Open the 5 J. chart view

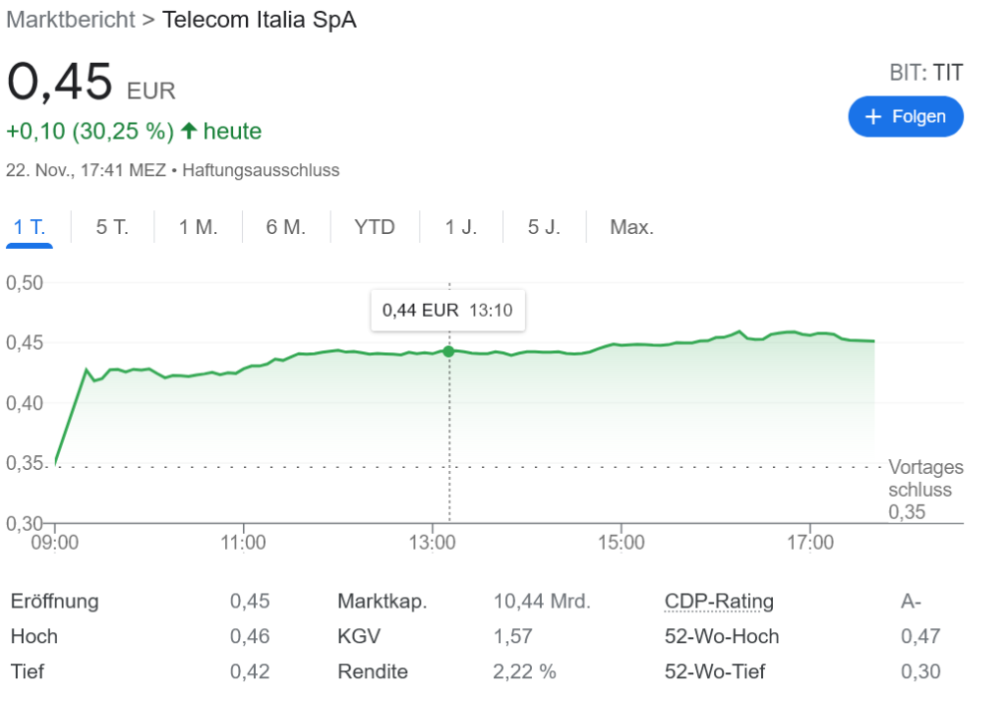(x=544, y=227)
